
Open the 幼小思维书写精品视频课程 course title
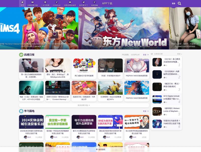pos(137,132)
